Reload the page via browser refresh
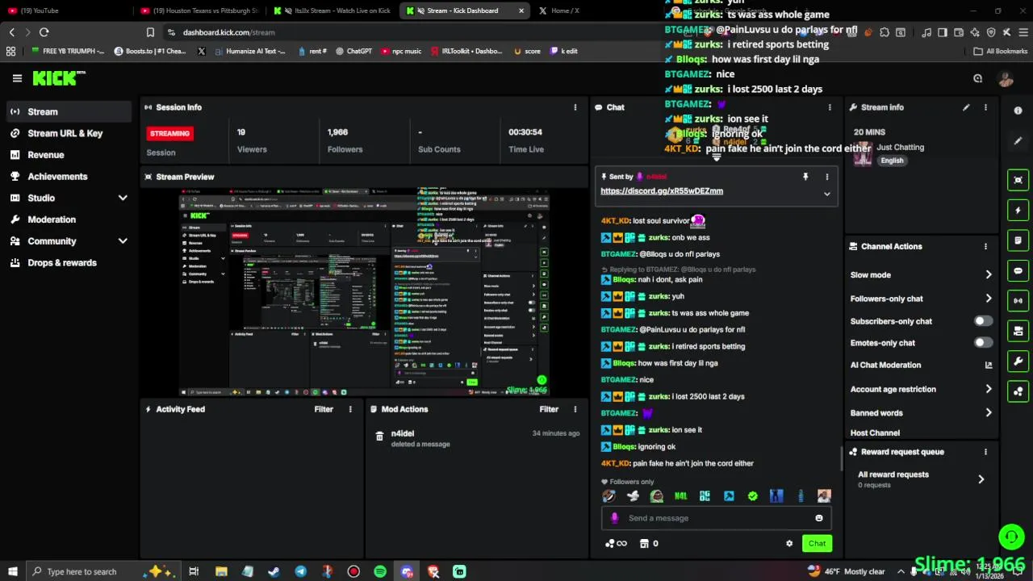 click(44, 32)
